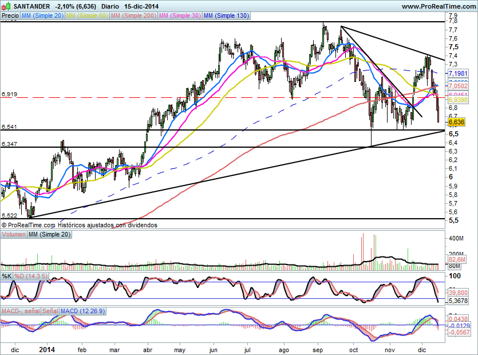
Task: Click the 7,0502 moving average value tag
Action: pyautogui.click(x=457, y=86)
